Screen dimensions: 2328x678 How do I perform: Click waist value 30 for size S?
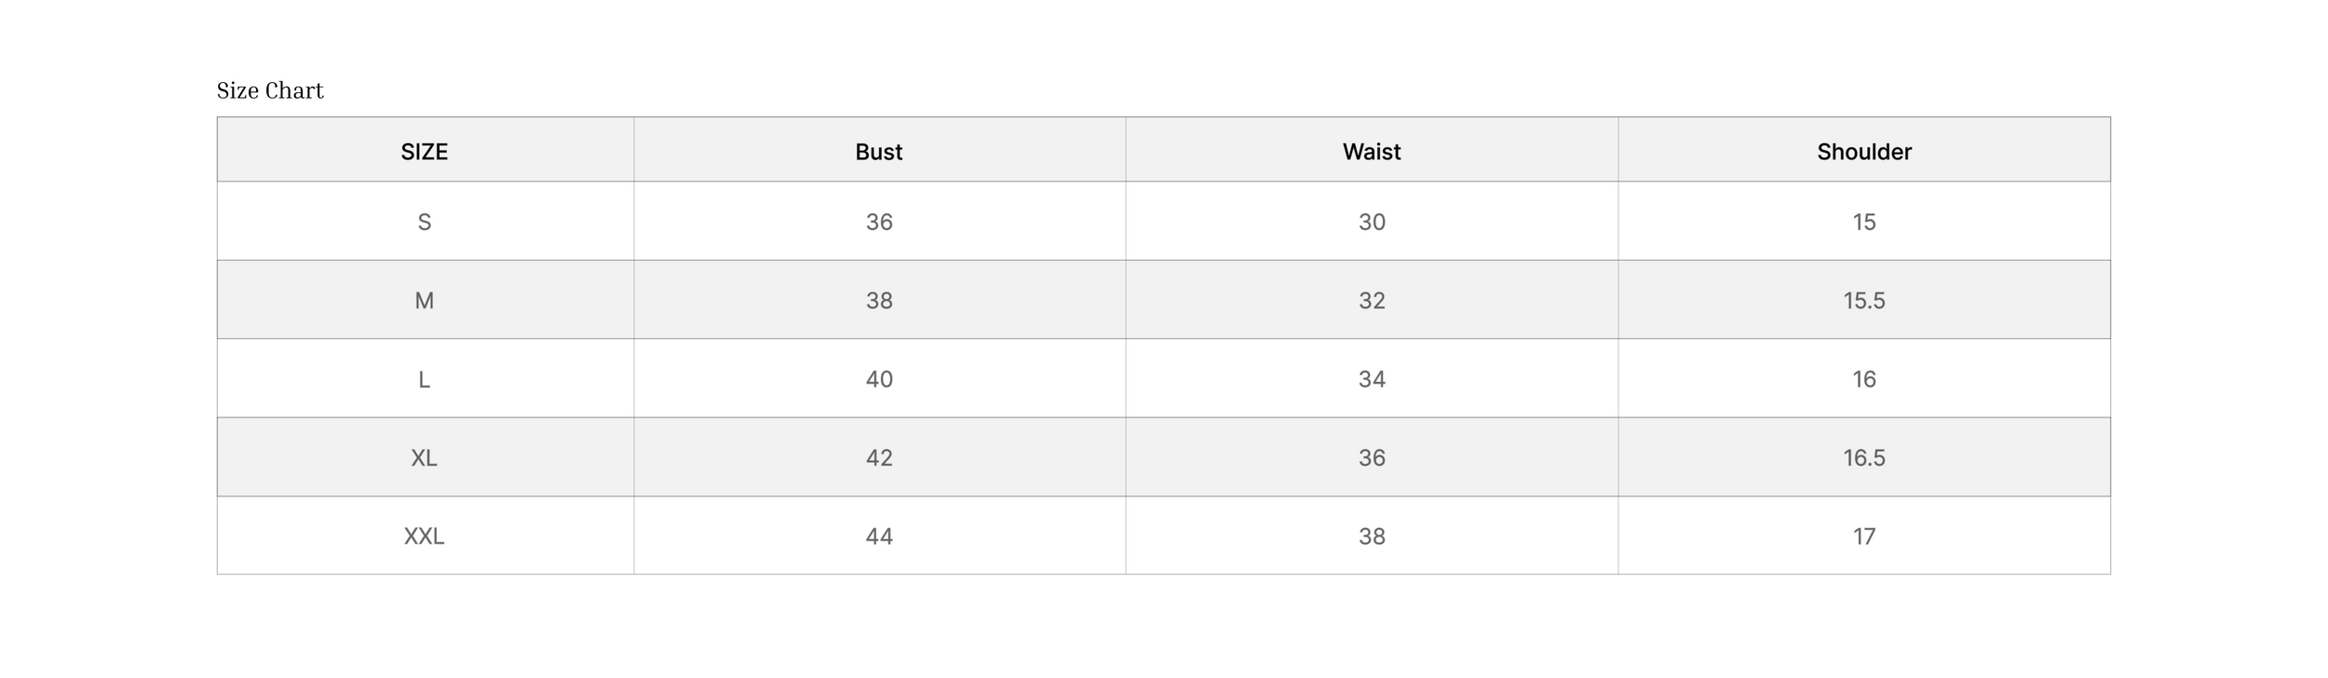[1372, 222]
